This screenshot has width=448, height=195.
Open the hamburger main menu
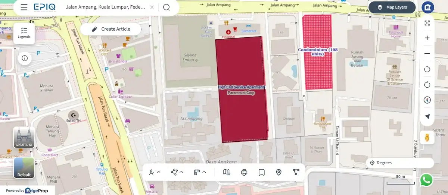[24, 7]
